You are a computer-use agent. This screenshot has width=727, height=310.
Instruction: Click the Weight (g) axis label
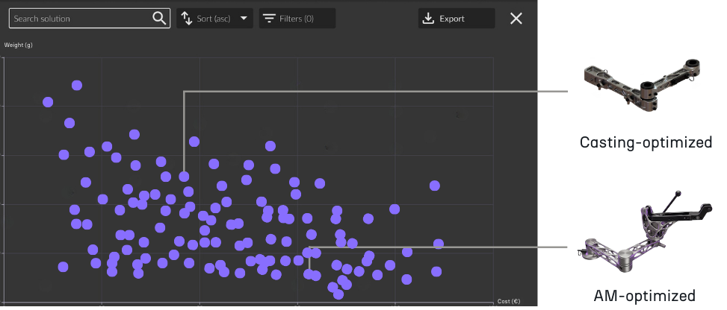19,45
